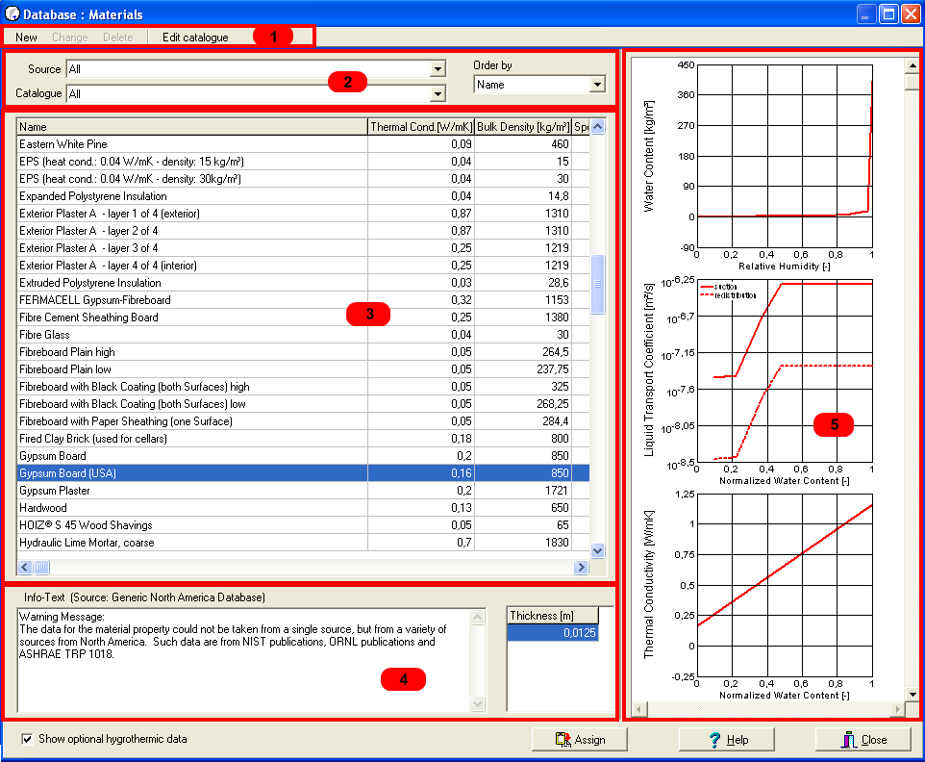Toggle Show optional hygrothermic data checkbox
The height and width of the screenshot is (762, 925).
[x=27, y=739]
